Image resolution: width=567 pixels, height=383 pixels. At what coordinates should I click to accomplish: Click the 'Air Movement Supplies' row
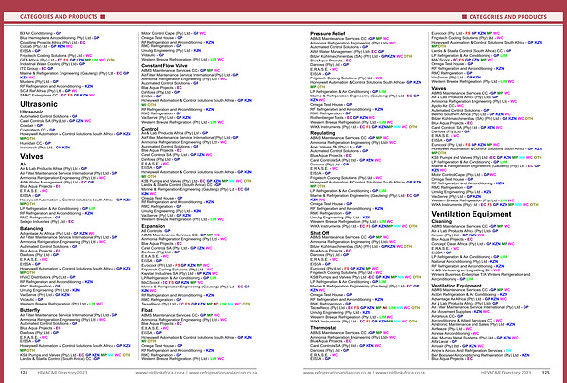coord(460,311)
